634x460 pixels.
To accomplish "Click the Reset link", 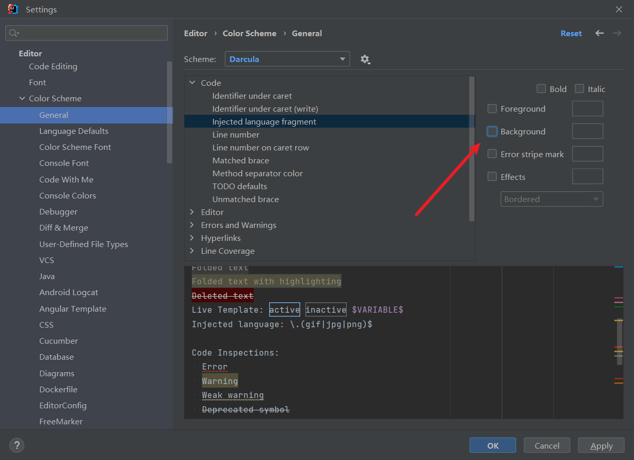I will point(571,33).
